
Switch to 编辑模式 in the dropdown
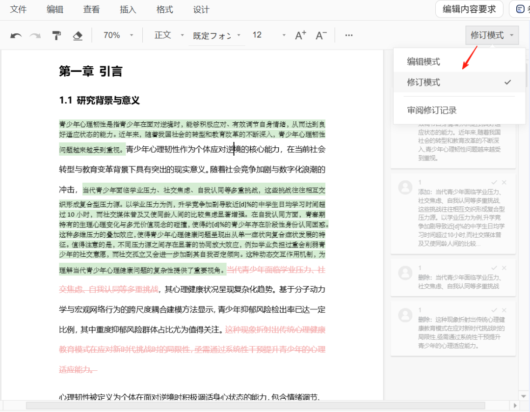tap(424, 62)
